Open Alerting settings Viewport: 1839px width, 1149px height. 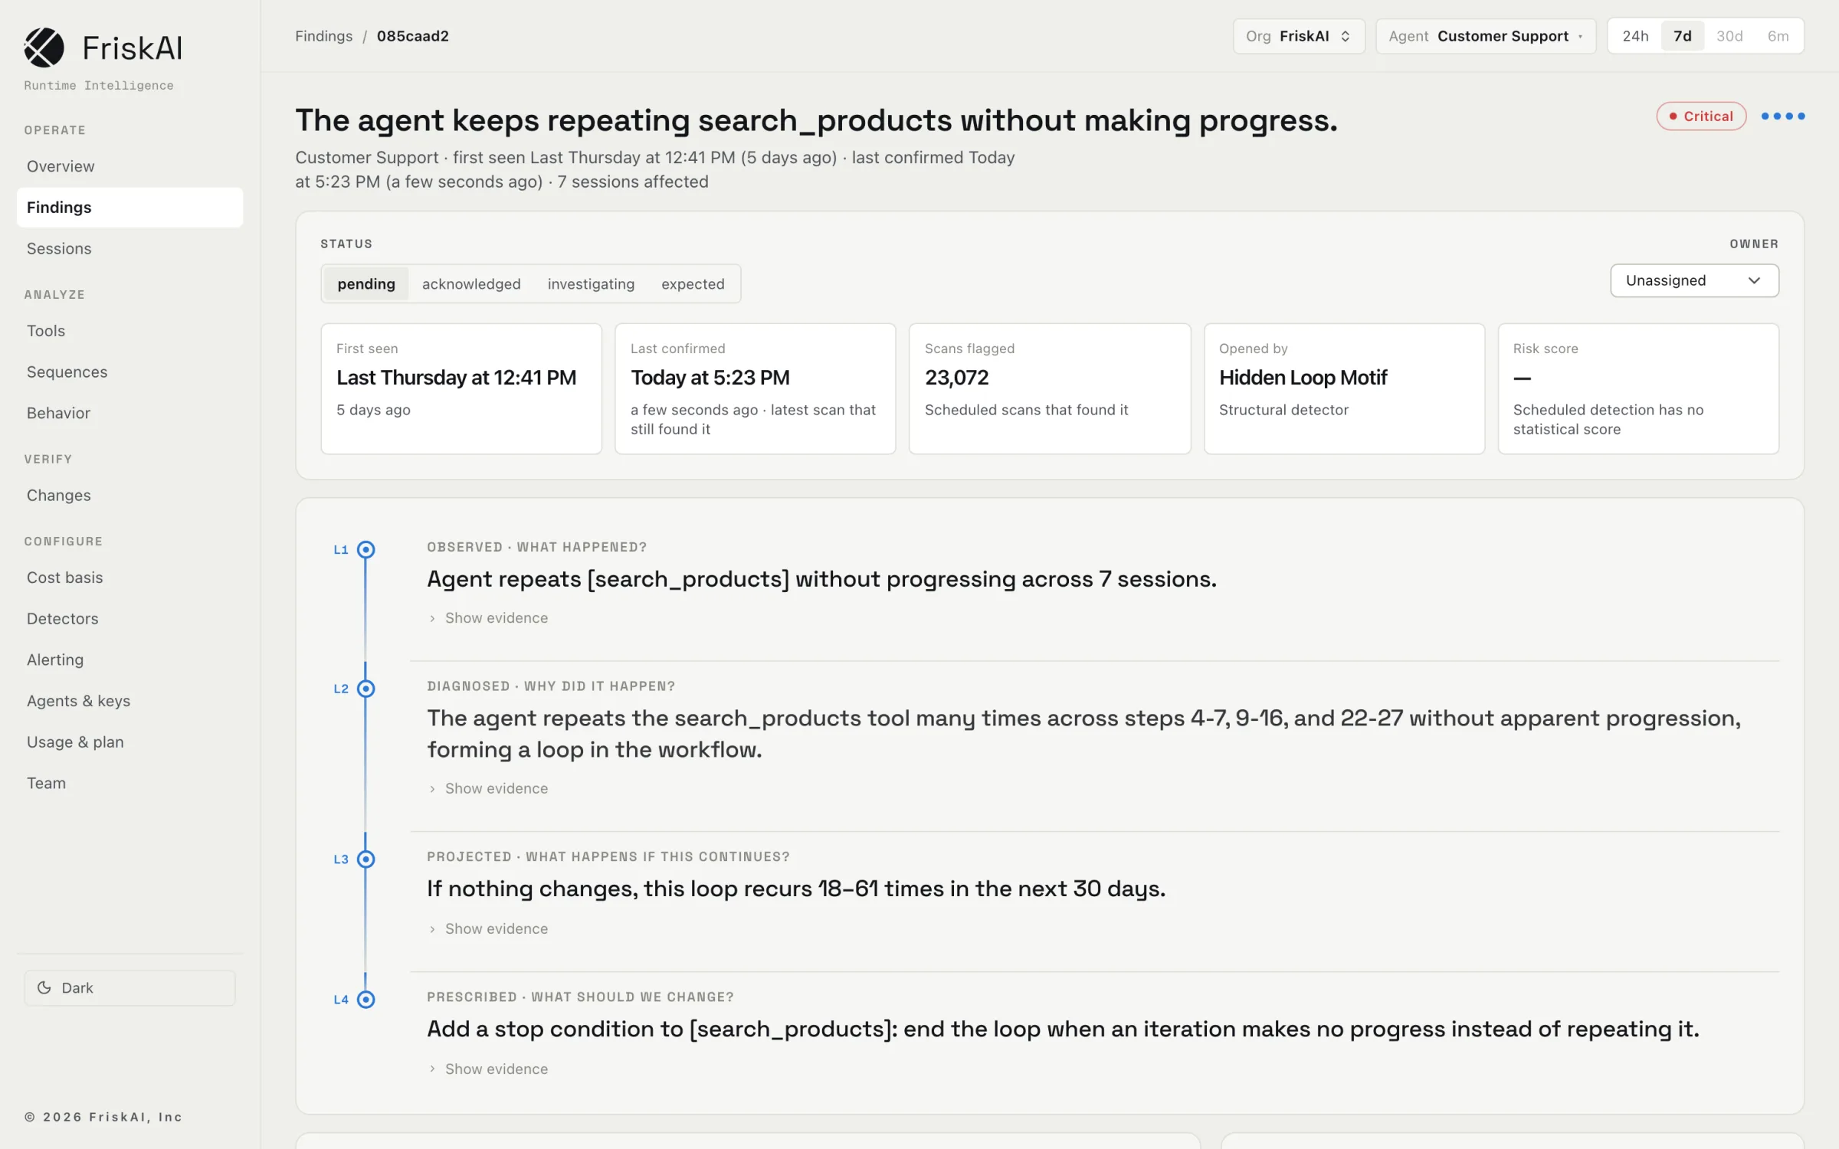(129, 660)
